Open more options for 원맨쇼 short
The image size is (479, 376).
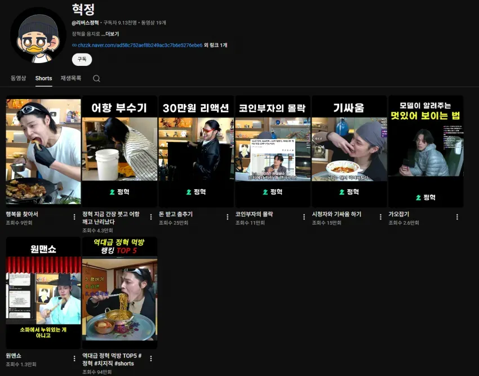74,359
